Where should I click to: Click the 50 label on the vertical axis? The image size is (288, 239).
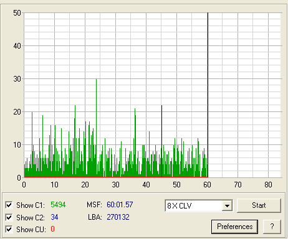tap(17, 13)
